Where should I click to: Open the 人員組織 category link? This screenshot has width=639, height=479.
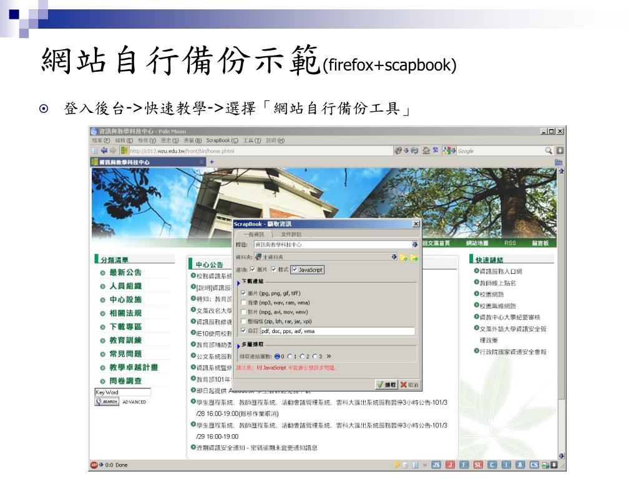125,286
